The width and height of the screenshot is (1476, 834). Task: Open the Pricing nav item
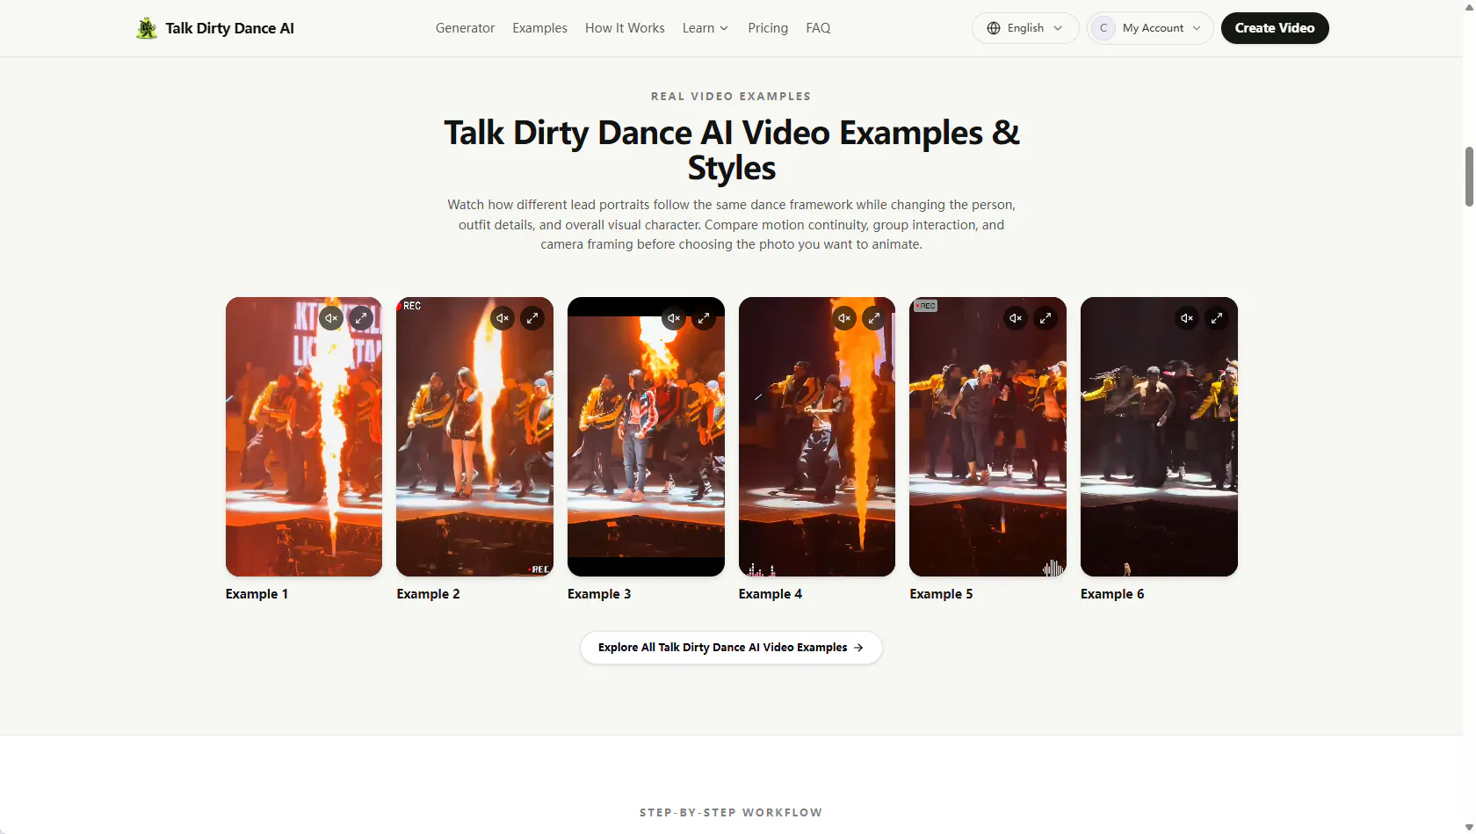click(x=768, y=28)
